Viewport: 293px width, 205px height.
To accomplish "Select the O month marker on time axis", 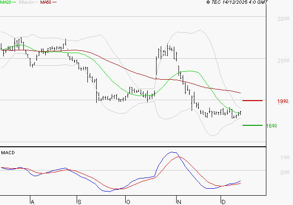I will point(128,201).
